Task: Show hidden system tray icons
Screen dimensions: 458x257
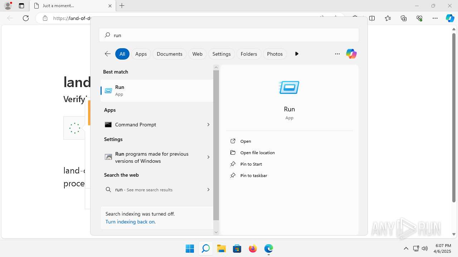Action: [x=406, y=248]
